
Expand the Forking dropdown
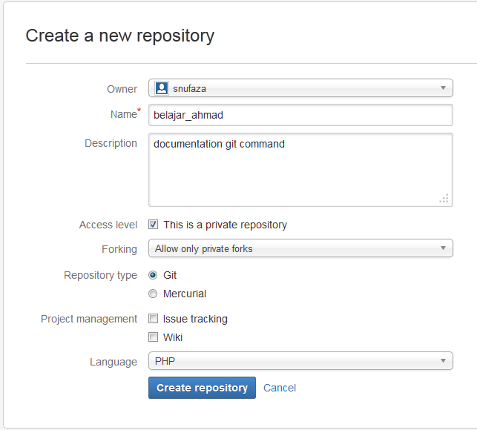[300, 248]
